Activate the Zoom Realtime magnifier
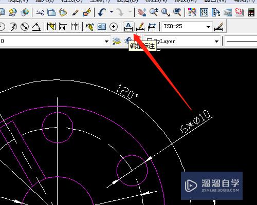The height and width of the screenshot is (205, 257). (x=154, y=12)
